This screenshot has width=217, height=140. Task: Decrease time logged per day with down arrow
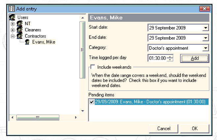(x=170, y=60)
